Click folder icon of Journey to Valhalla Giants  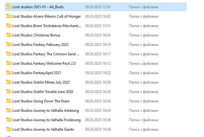pos(9,129)
